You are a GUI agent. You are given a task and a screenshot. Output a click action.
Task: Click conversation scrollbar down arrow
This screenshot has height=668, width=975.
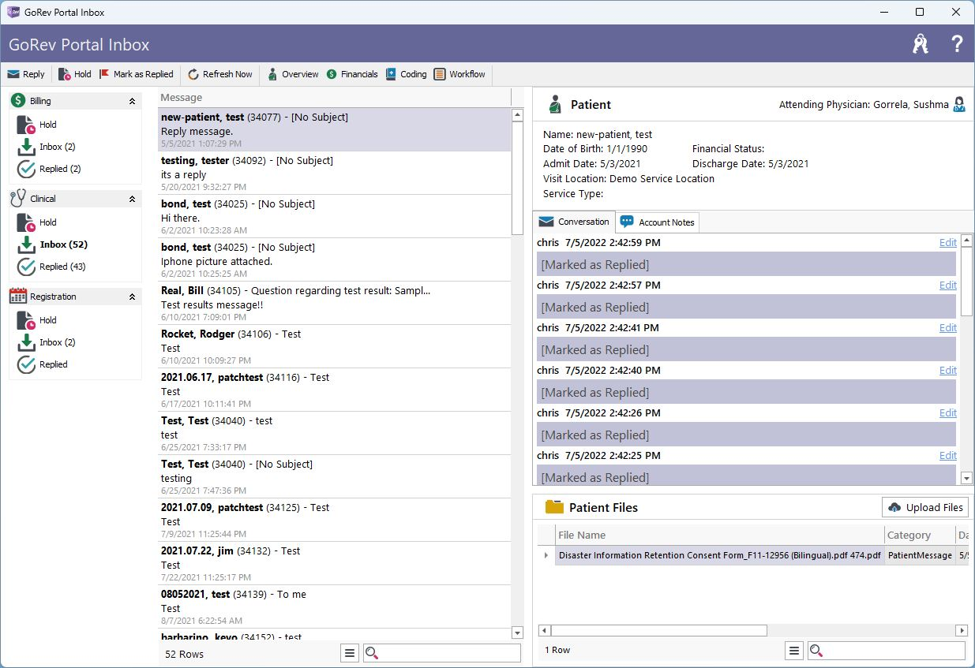[x=966, y=478]
